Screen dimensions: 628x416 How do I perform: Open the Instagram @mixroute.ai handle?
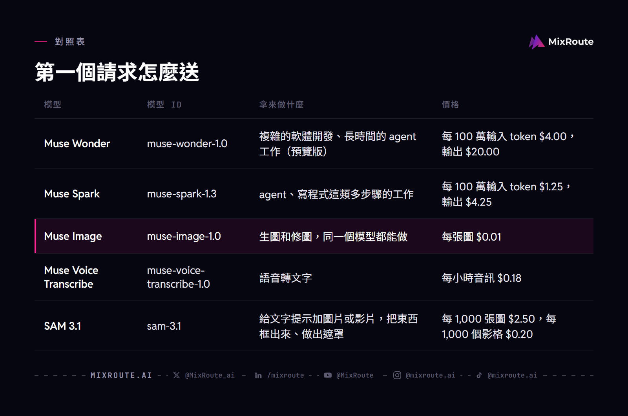(x=431, y=375)
